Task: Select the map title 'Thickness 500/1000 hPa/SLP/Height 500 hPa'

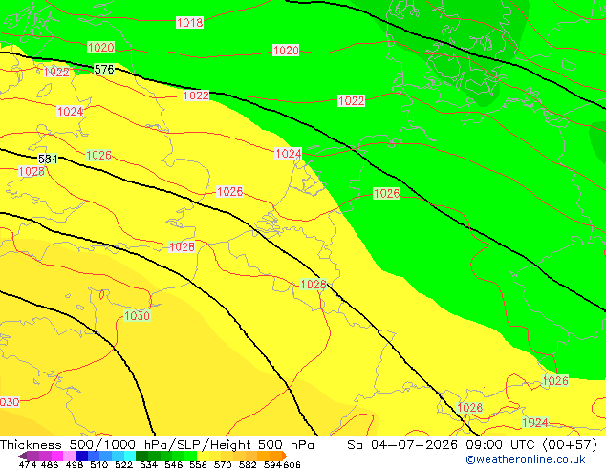Action: 157,445
